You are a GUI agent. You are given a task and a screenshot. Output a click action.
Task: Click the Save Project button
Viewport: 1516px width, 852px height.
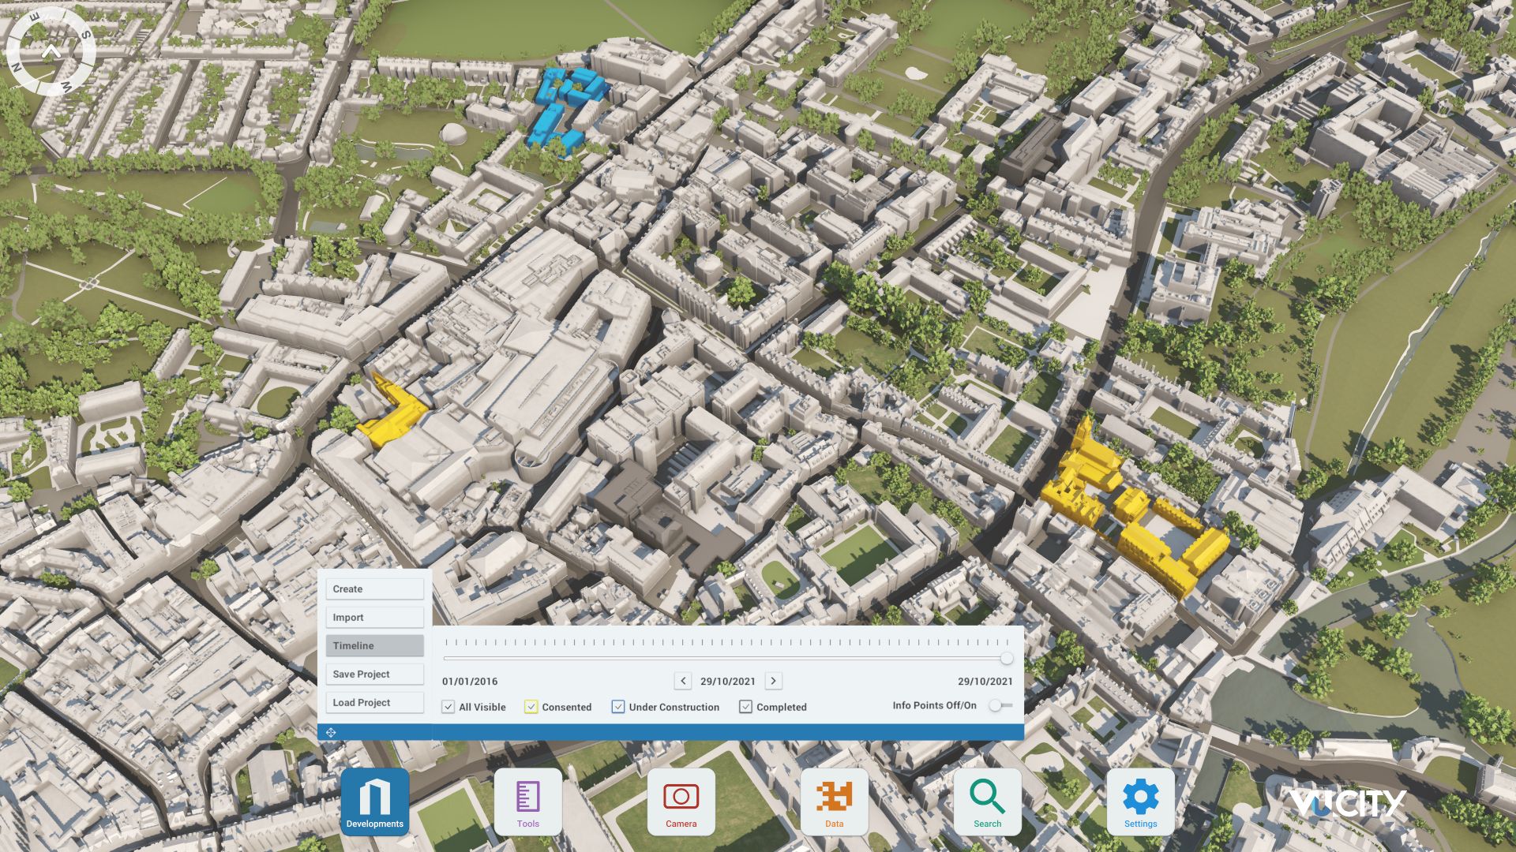pyautogui.click(x=374, y=674)
